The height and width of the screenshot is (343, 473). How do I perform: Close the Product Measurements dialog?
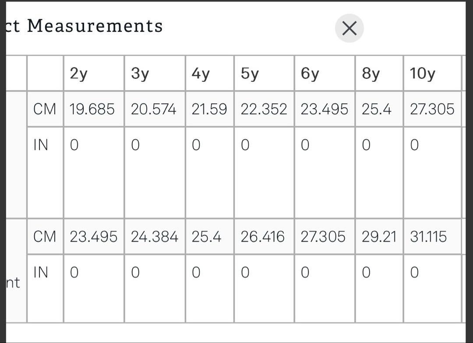349,28
